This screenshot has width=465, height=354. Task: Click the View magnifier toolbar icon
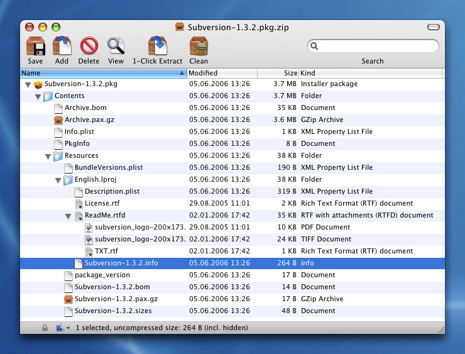[x=116, y=46]
